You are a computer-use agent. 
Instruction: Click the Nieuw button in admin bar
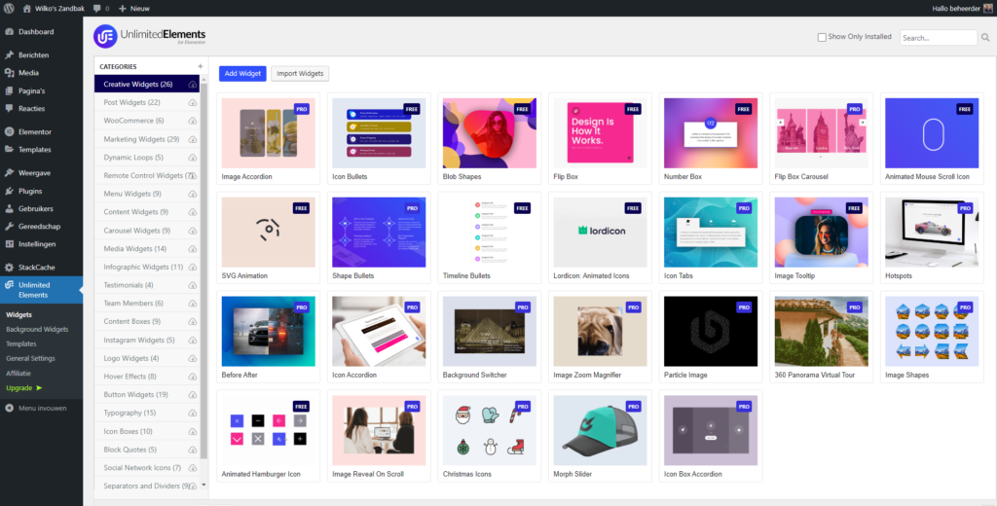click(134, 9)
